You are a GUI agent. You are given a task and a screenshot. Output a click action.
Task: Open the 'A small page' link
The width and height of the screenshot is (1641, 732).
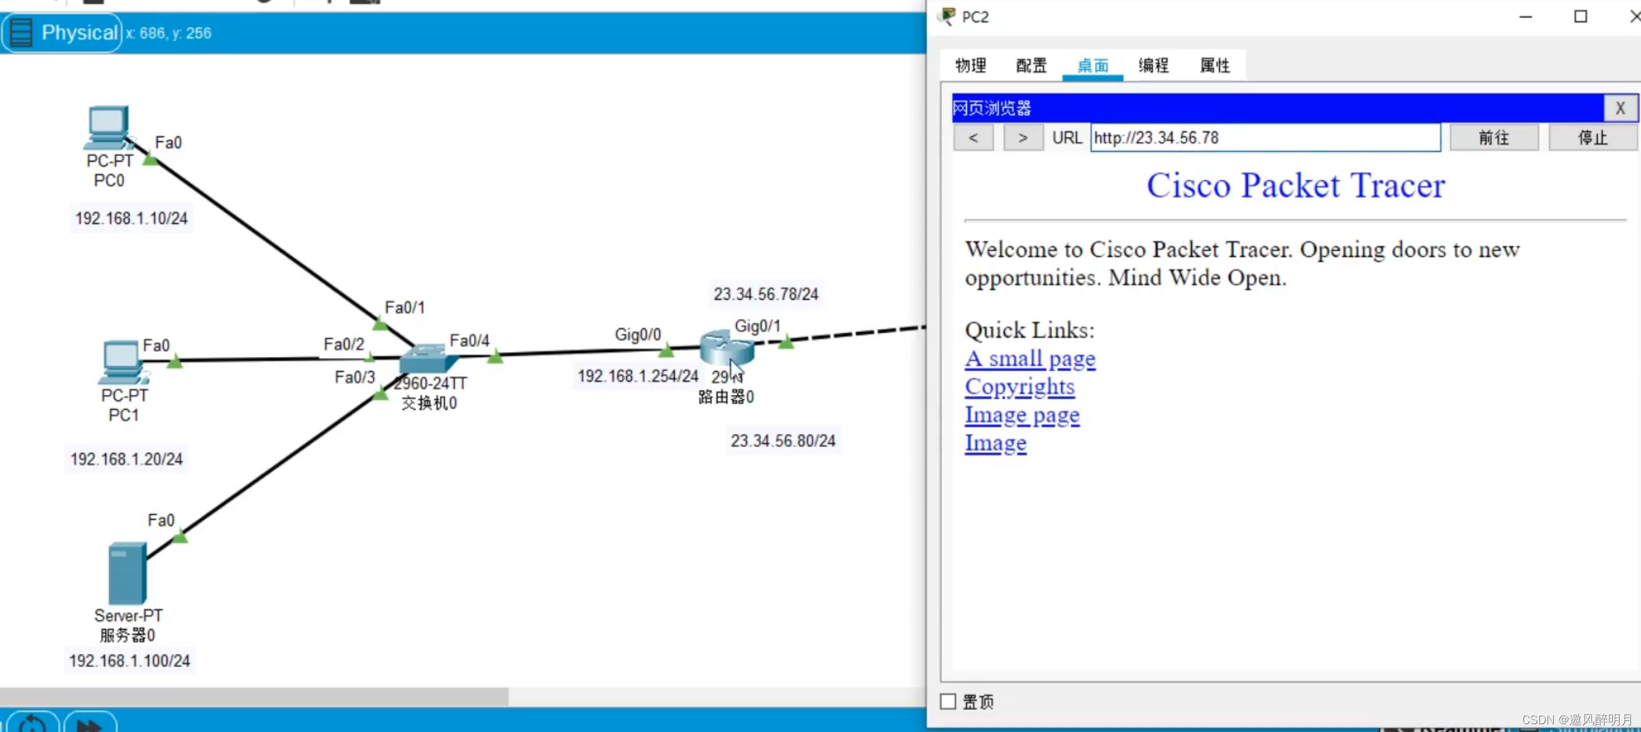(x=1030, y=359)
